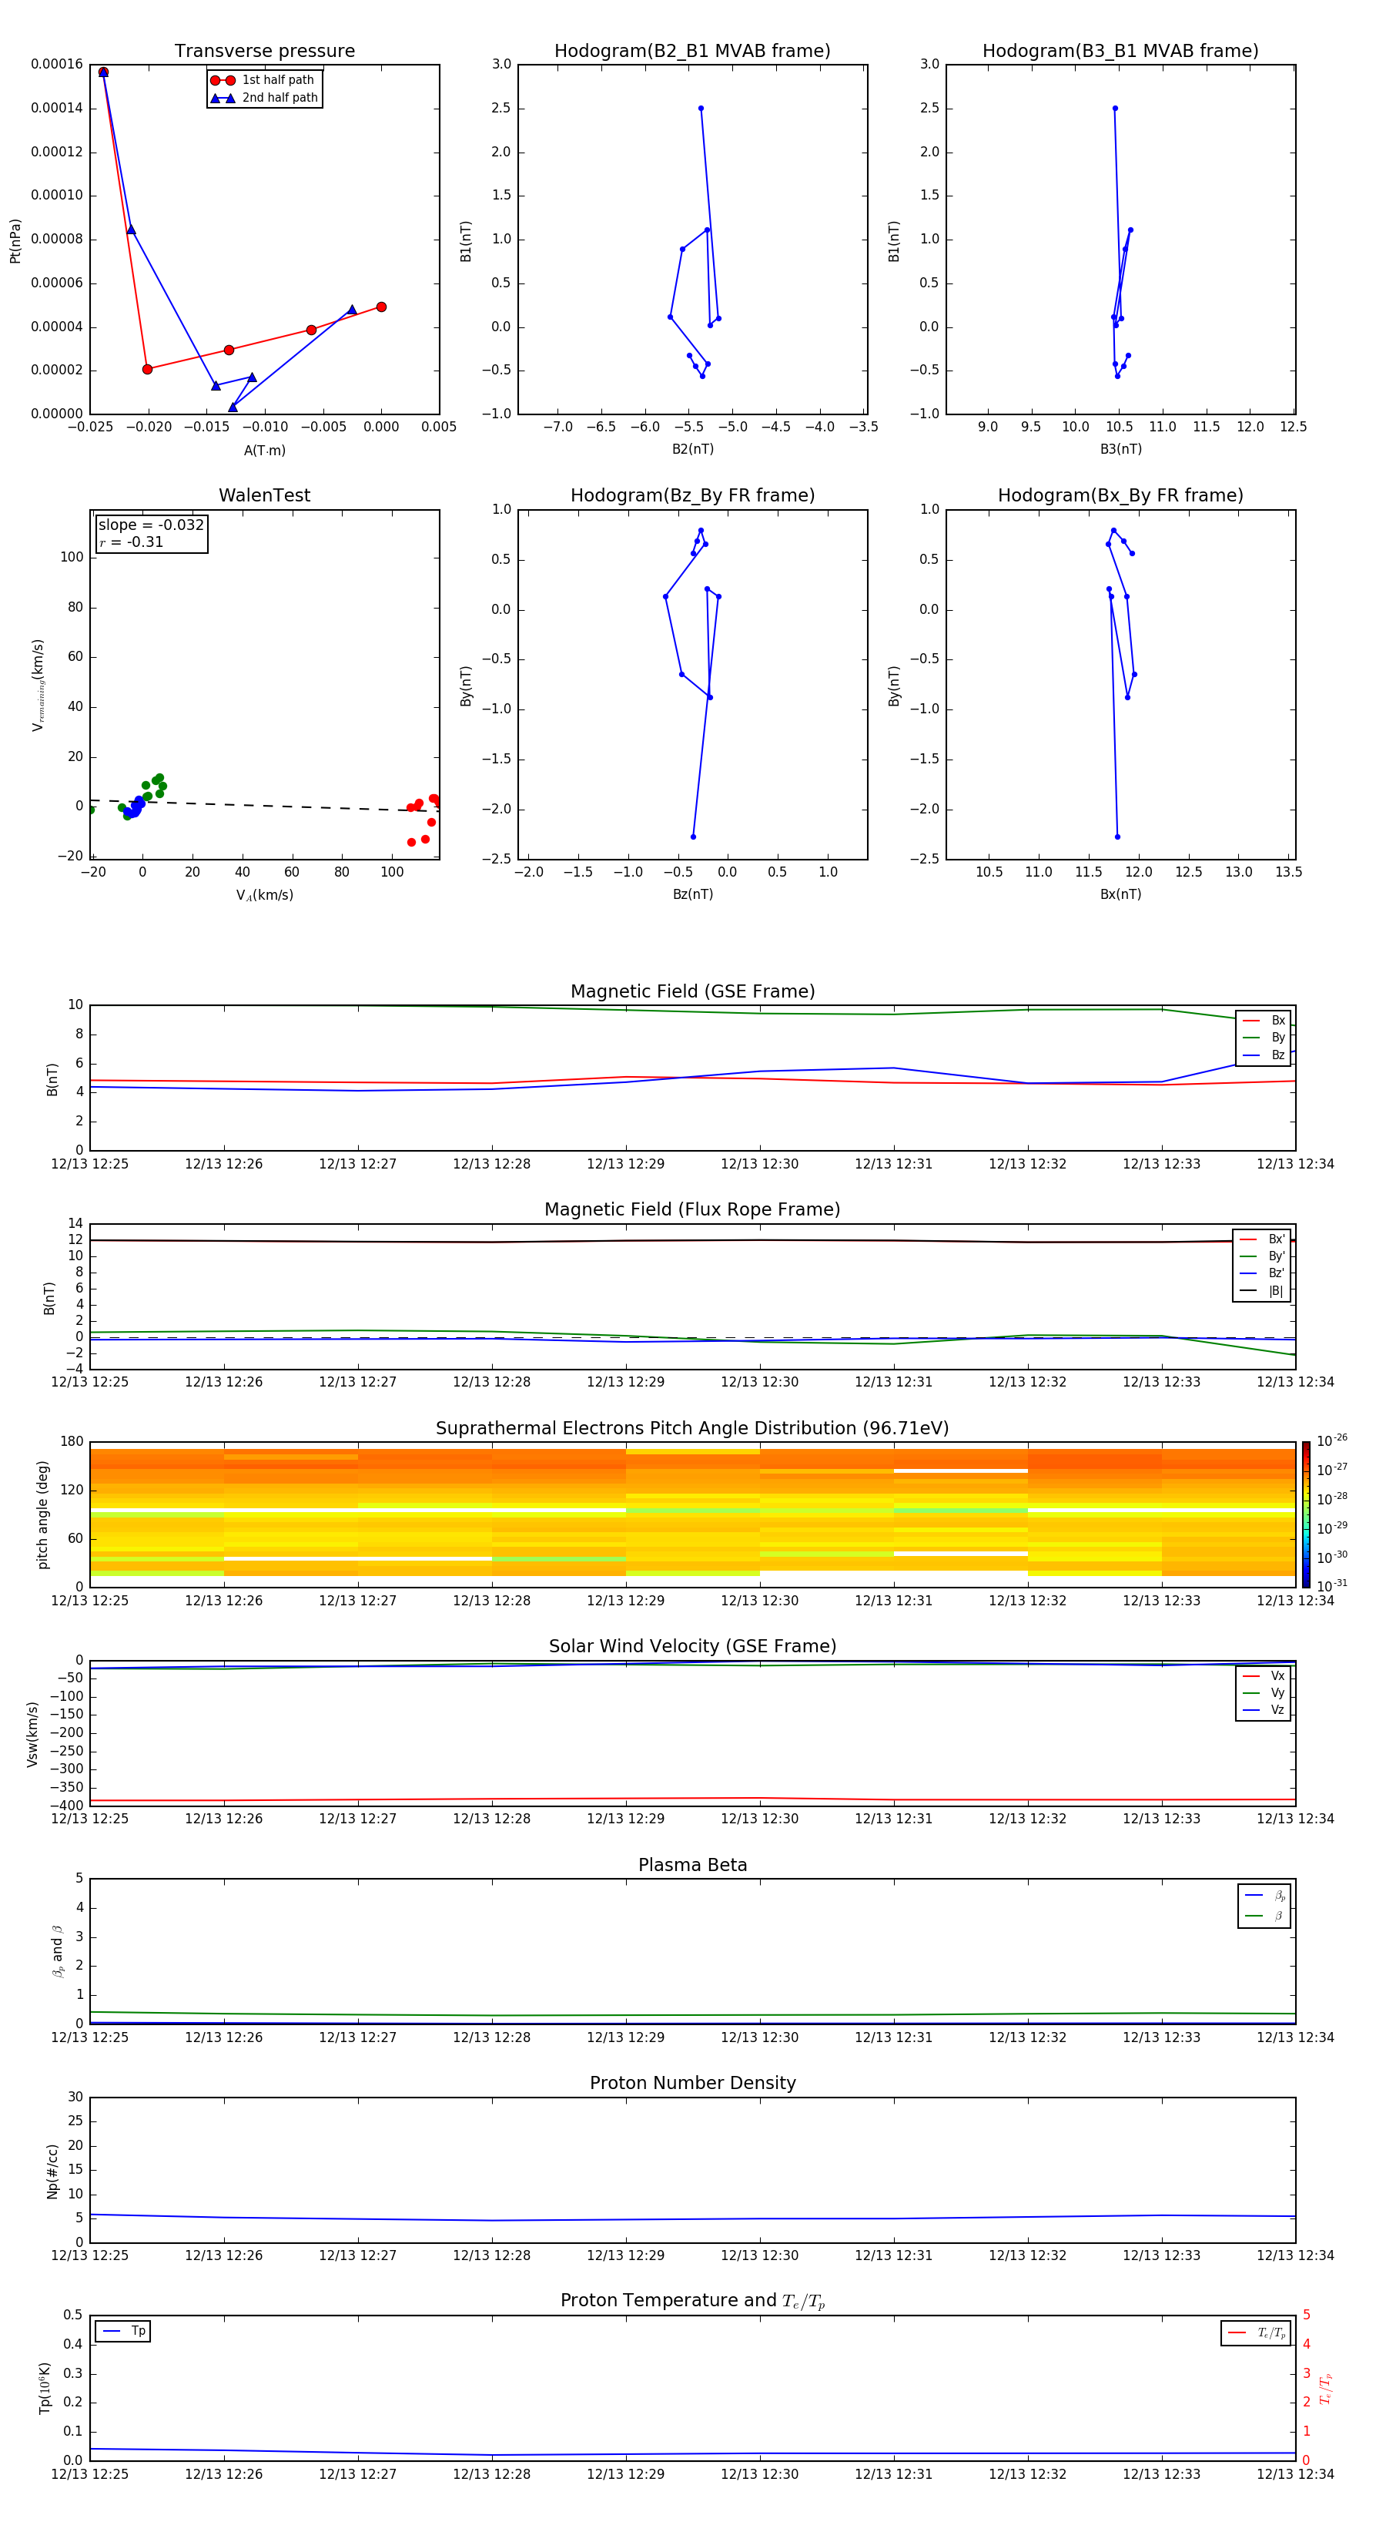Click the VA(km/s) x-axis label in WalenTest
This screenshot has width=1386, height=2542.
[x=264, y=895]
